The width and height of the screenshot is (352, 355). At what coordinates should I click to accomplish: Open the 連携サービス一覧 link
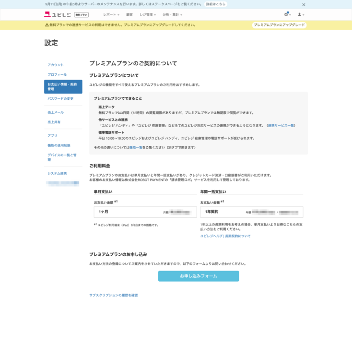pyautogui.click(x=281, y=125)
